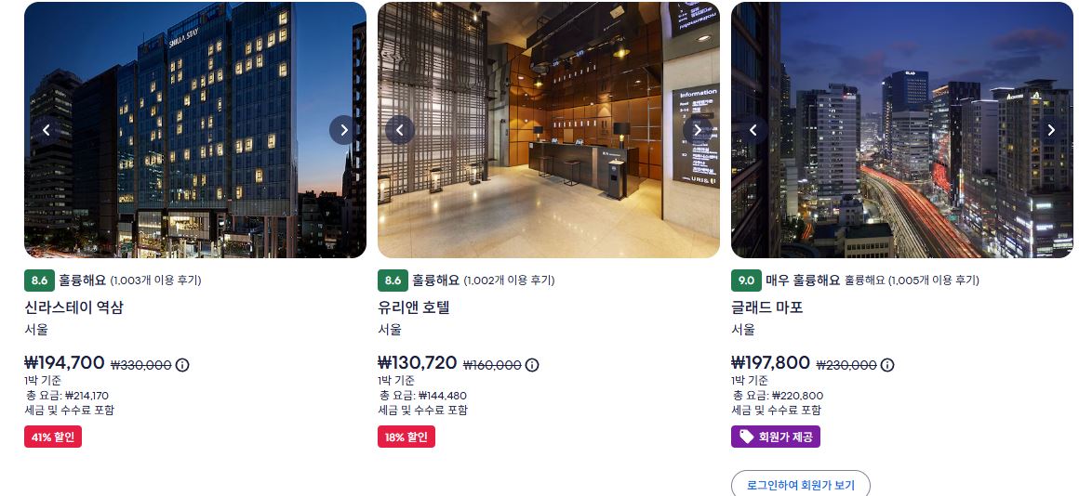Show next photo of 유리앤 호텔
The height and width of the screenshot is (496, 1079).
[x=697, y=130]
